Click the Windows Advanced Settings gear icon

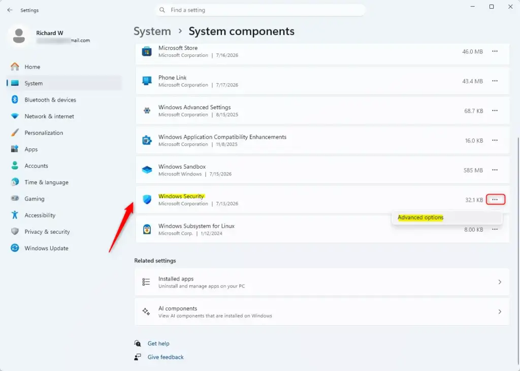(x=147, y=110)
